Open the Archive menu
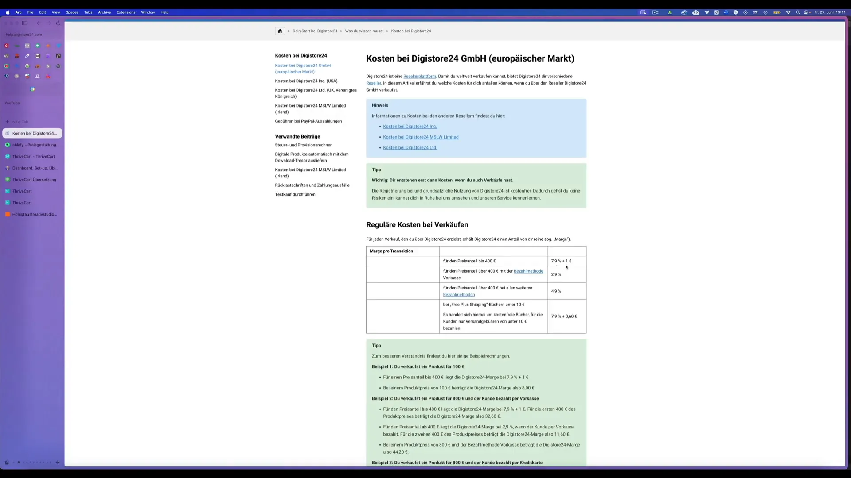The image size is (851, 478). [x=105, y=12]
